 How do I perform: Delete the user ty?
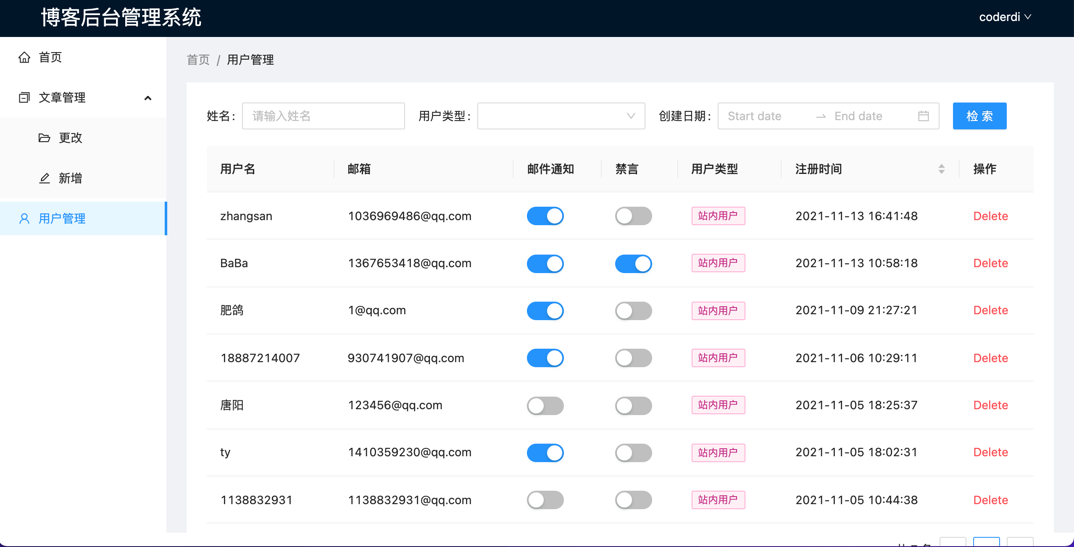[990, 452]
